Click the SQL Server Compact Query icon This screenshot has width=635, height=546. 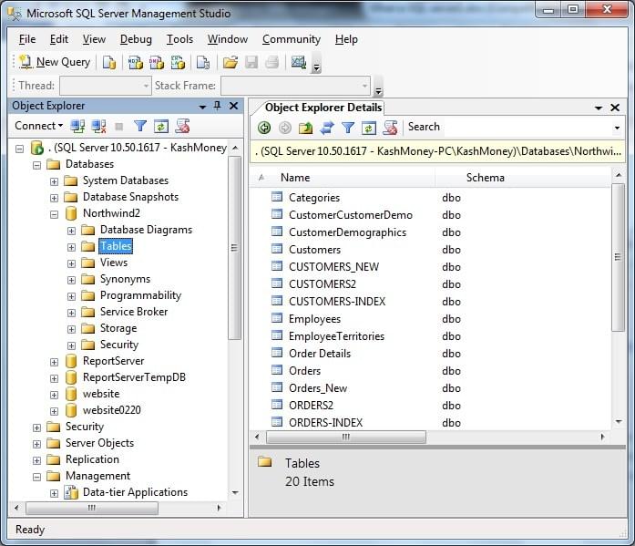[203, 62]
